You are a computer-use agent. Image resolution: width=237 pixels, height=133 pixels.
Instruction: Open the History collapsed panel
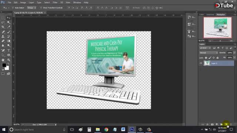[191, 17]
